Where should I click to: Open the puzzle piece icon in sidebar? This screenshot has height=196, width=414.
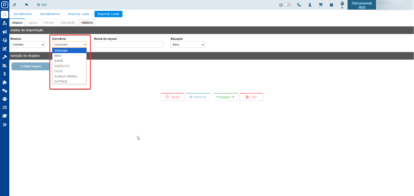pyautogui.click(x=5, y=82)
